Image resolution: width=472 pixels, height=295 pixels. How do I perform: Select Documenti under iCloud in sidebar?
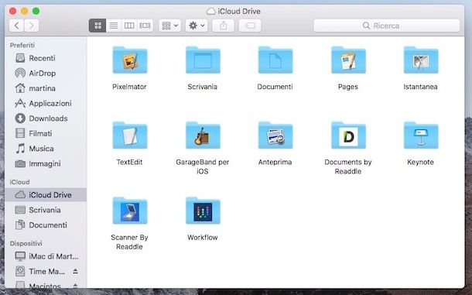[46, 225]
